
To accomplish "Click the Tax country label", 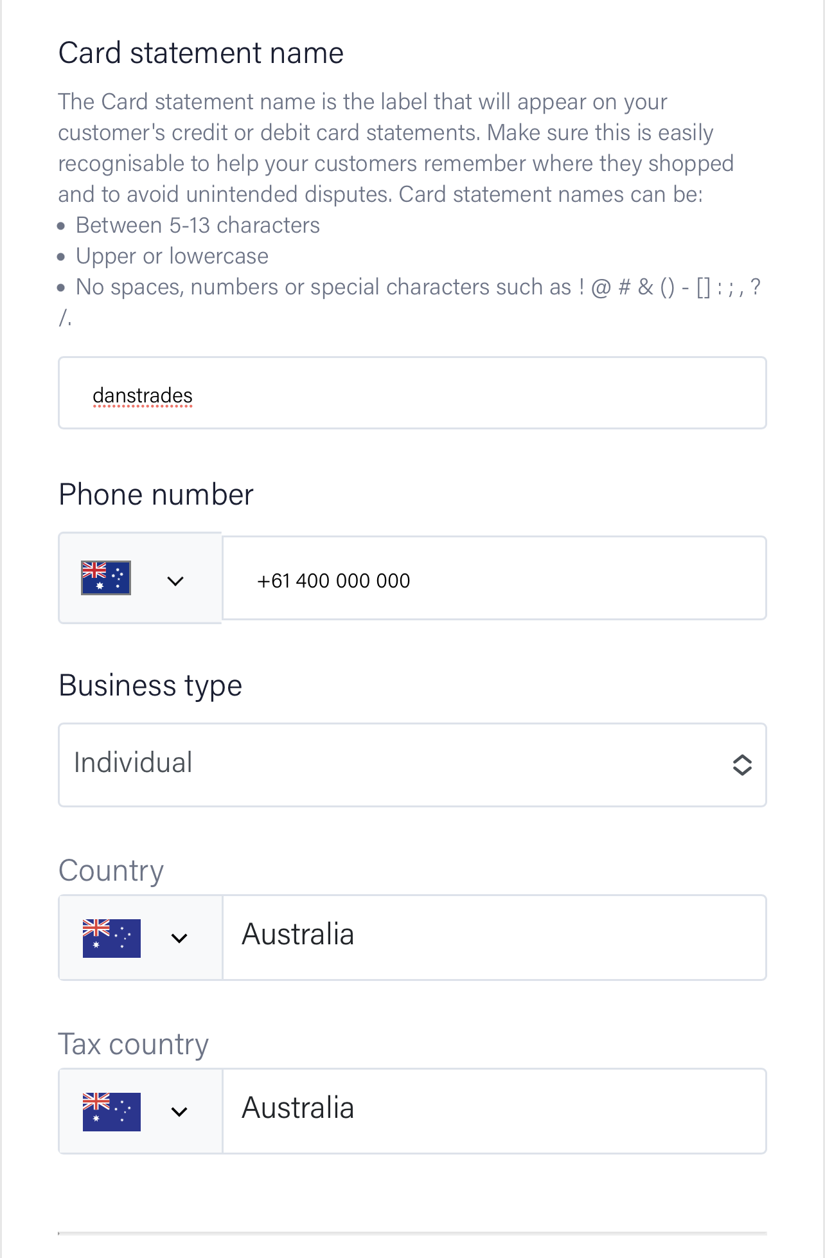I will coord(134,1045).
